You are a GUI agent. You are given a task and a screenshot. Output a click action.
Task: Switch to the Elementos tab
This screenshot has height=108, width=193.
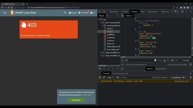tap(114, 11)
